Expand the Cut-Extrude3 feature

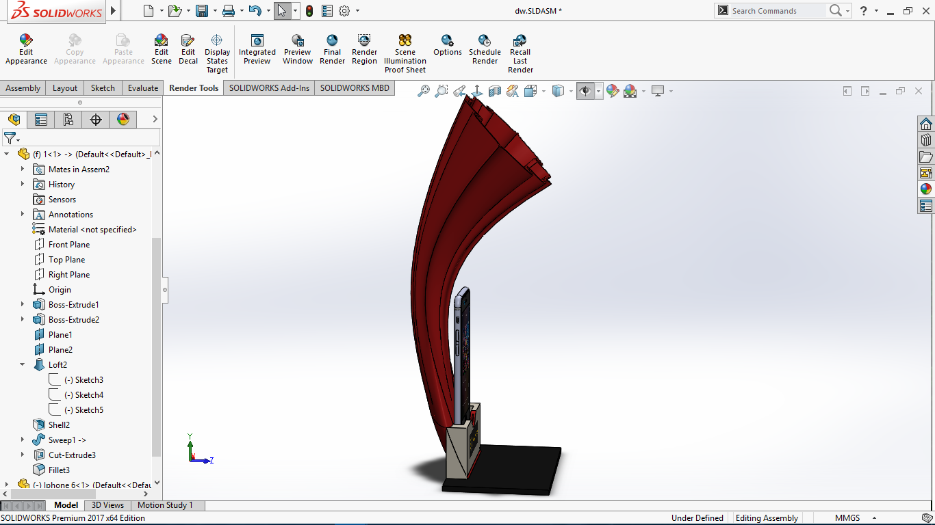click(23, 455)
